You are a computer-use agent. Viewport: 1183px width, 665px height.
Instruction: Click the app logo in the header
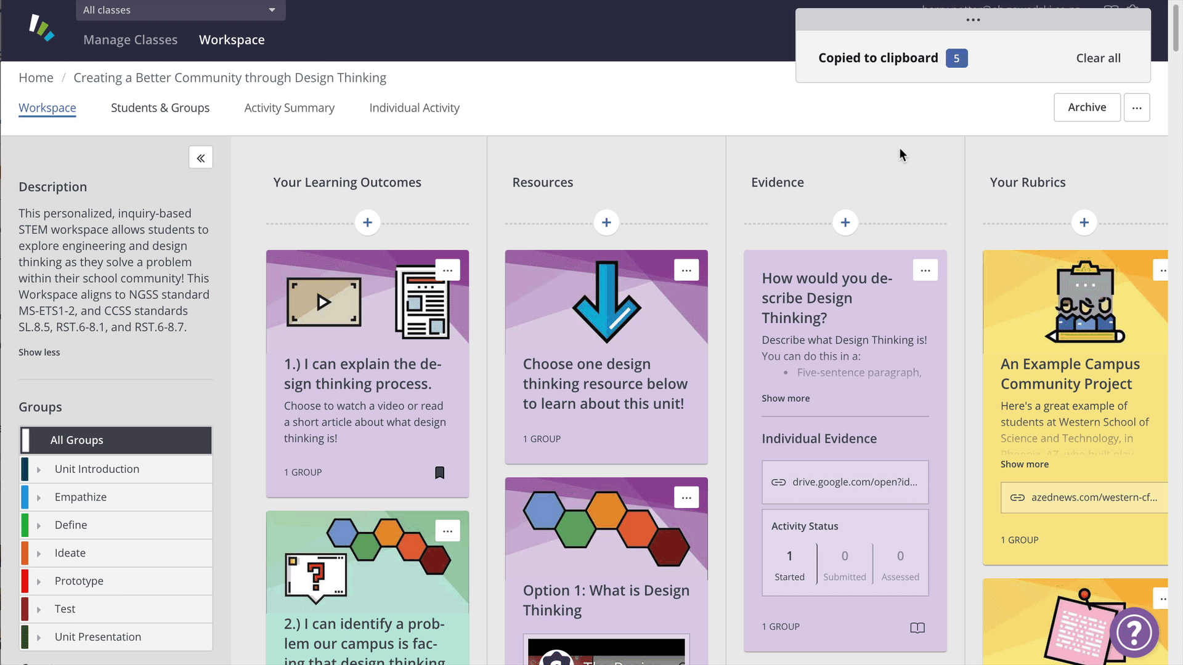[41, 28]
